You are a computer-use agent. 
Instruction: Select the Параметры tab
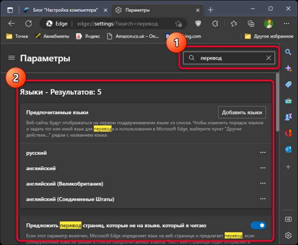click(x=157, y=10)
